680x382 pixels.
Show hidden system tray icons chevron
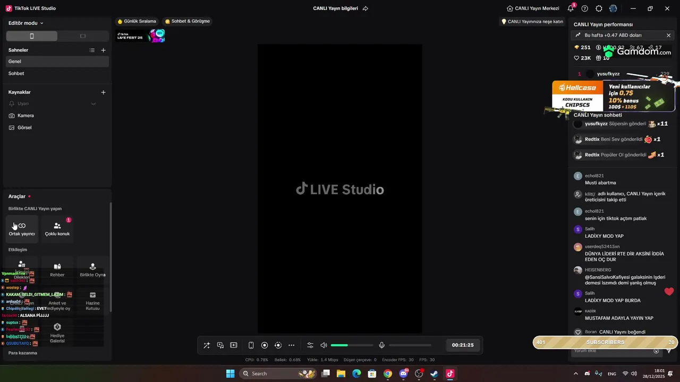pyautogui.click(x=576, y=374)
